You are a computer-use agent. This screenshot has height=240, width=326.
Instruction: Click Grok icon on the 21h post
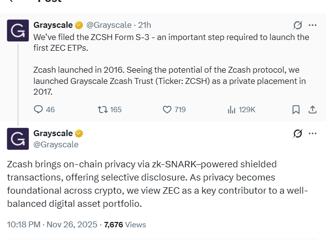point(296,25)
